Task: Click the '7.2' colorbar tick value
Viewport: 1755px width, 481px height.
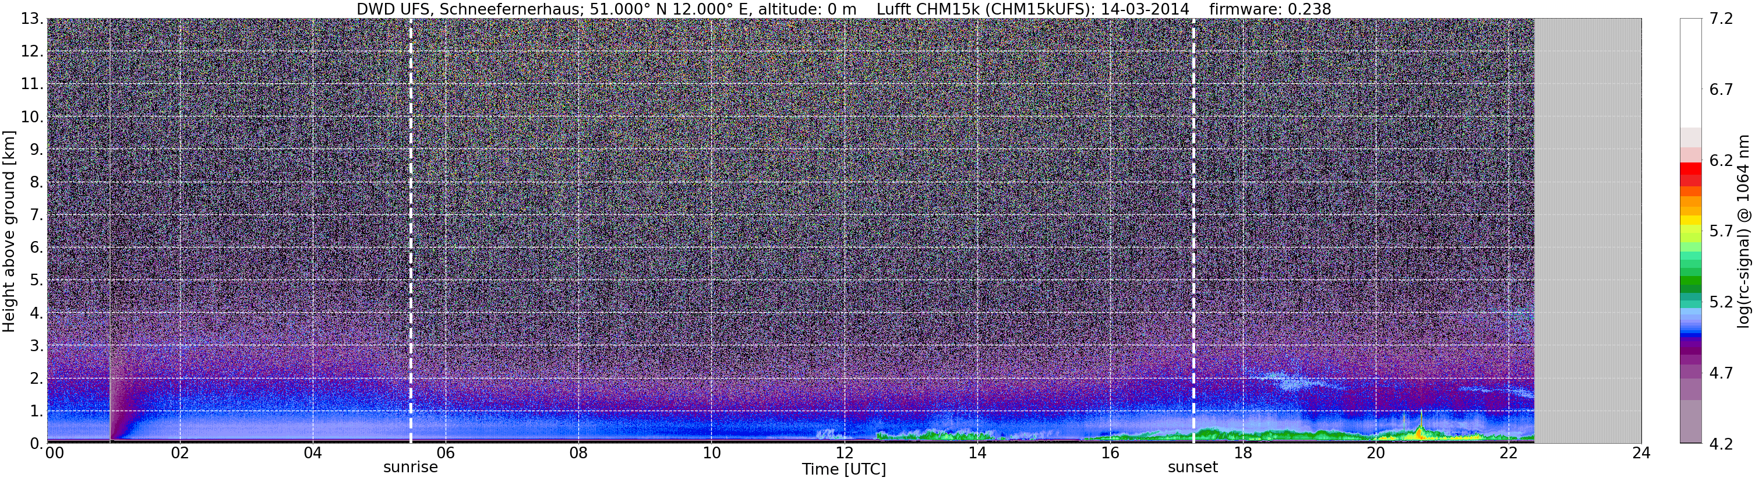Action: (1721, 19)
